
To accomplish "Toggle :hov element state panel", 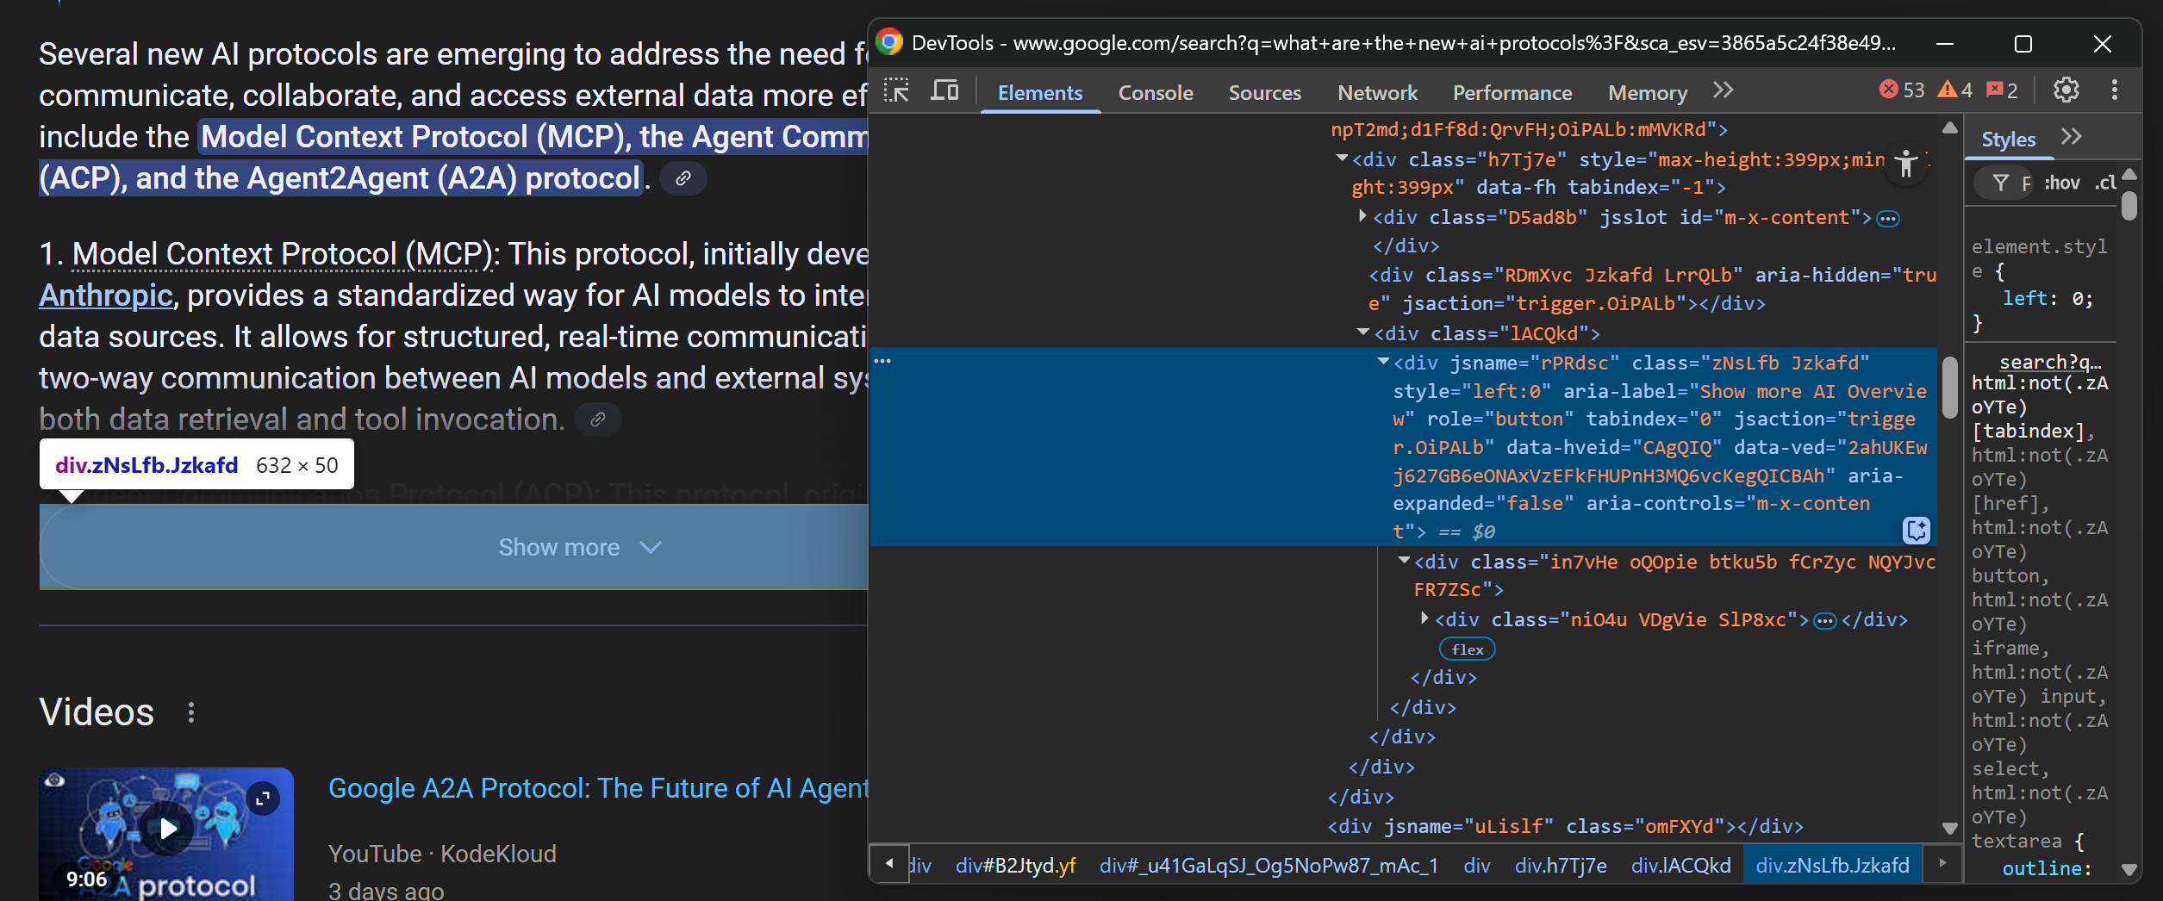I will (x=2062, y=183).
